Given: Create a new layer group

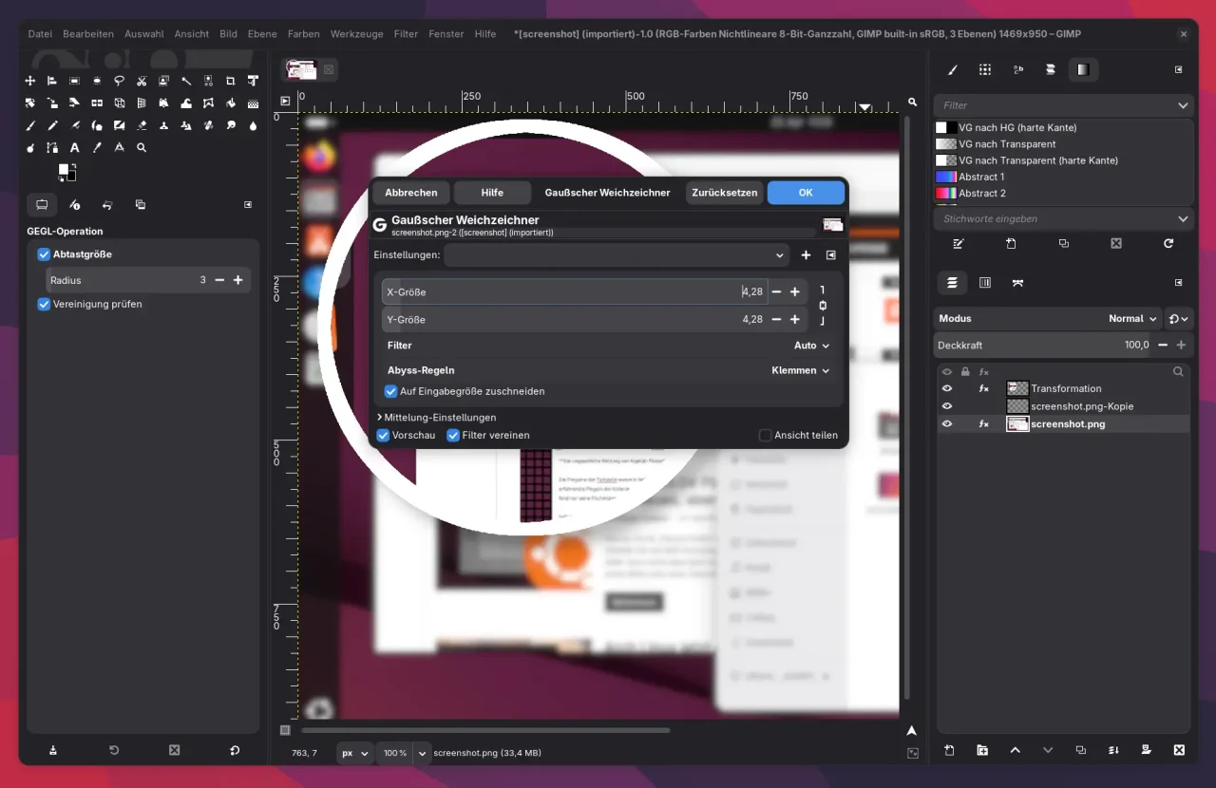Looking at the screenshot, I should 982,750.
